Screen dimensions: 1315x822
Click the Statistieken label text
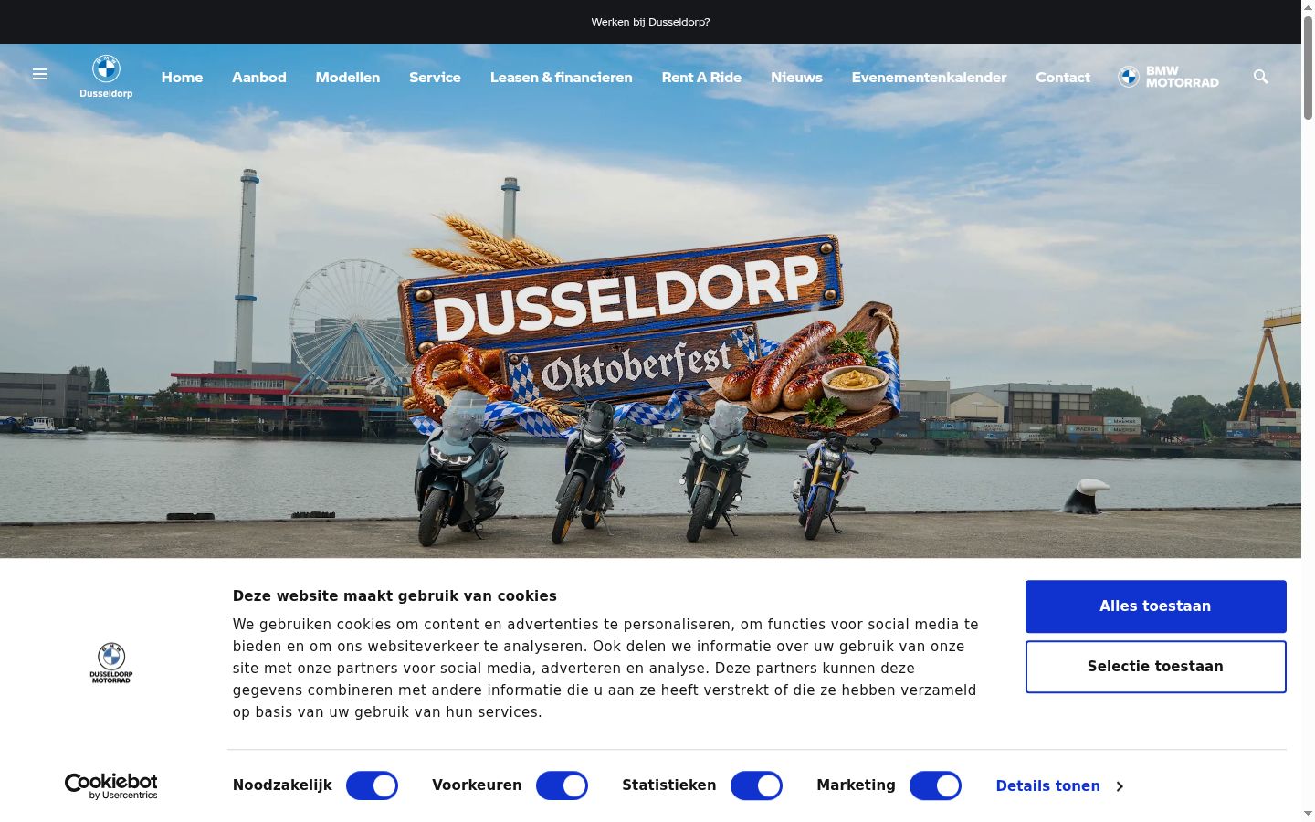(x=668, y=785)
